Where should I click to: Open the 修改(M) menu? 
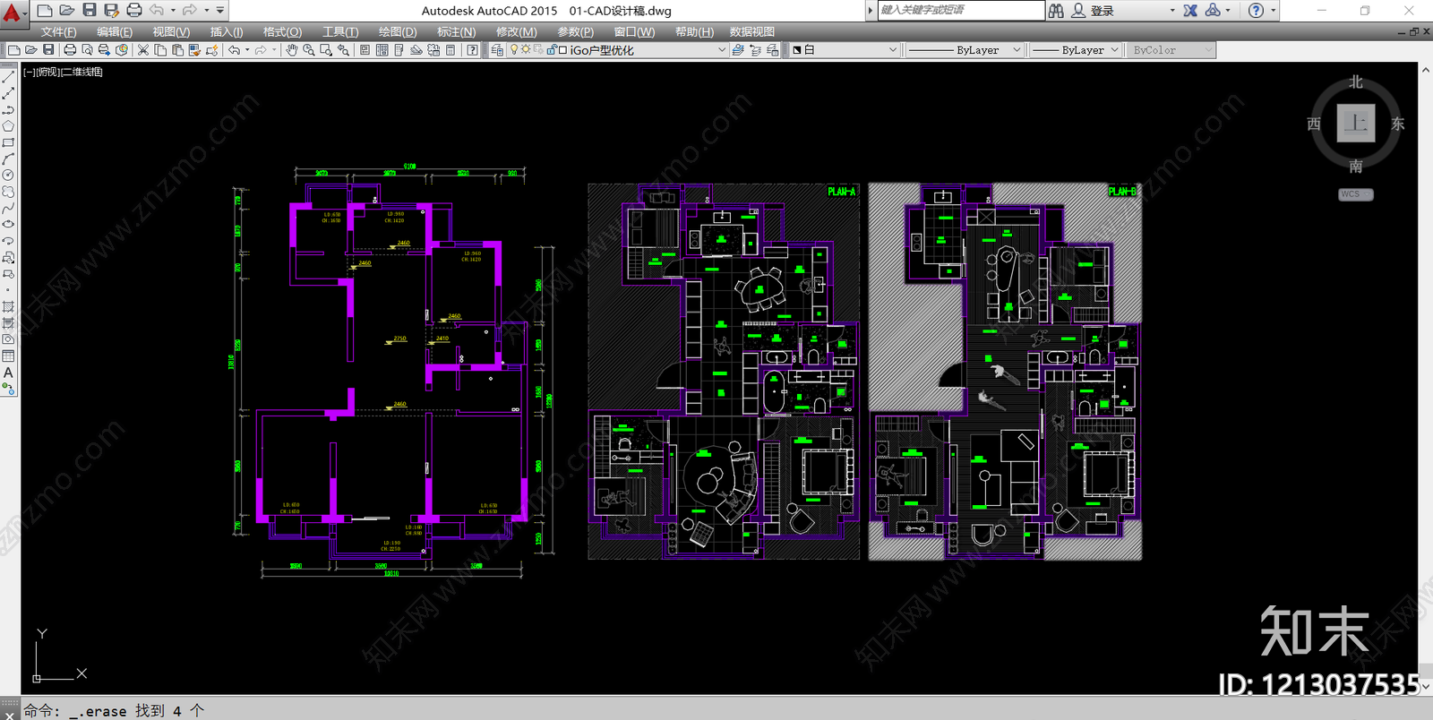[517, 31]
